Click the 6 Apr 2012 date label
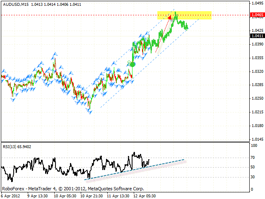265x199 pixels. click(x=10, y=196)
